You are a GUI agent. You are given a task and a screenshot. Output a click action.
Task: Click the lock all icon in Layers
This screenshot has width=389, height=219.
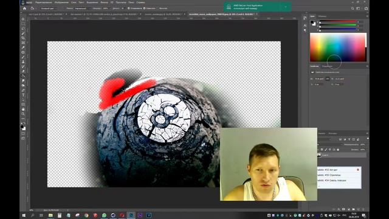pos(338,150)
